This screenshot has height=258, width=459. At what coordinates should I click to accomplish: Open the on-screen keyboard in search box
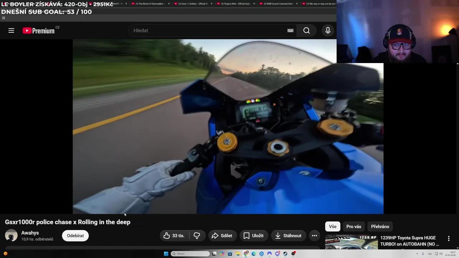(x=290, y=30)
